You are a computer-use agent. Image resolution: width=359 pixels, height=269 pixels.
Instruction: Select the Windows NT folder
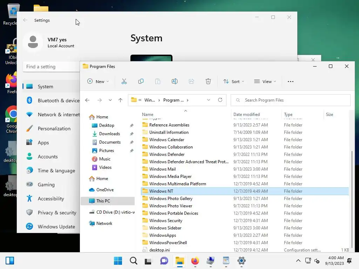(x=245, y=191)
